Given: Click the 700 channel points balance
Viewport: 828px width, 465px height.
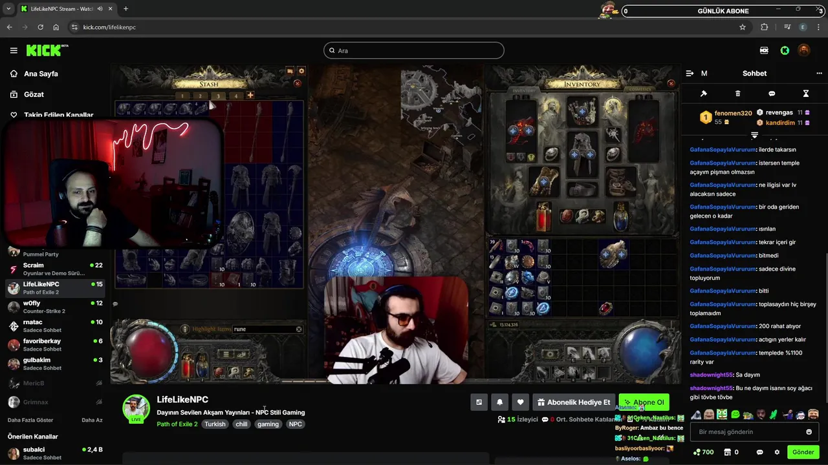Looking at the screenshot, I should click(x=703, y=452).
